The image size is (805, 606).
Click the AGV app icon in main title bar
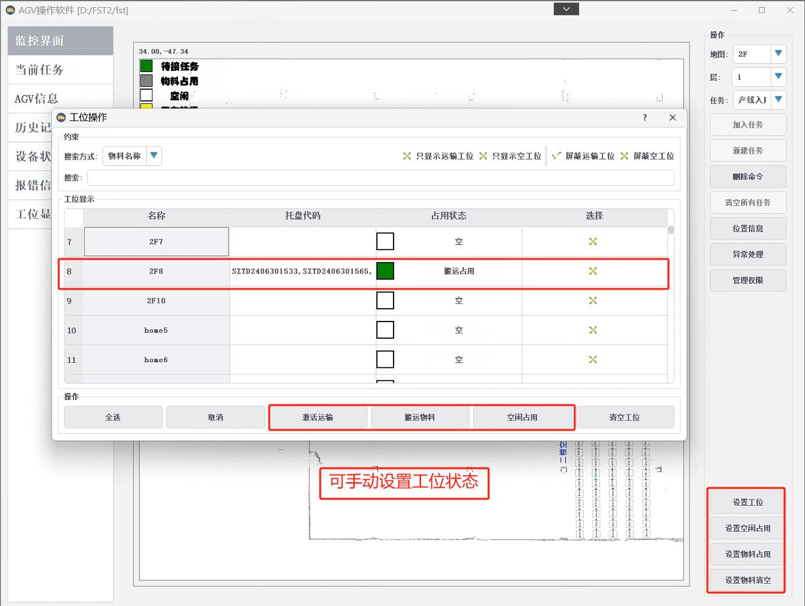[10, 10]
